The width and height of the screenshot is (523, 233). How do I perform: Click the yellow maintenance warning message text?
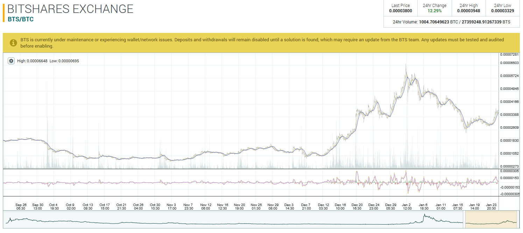pyautogui.click(x=262, y=43)
